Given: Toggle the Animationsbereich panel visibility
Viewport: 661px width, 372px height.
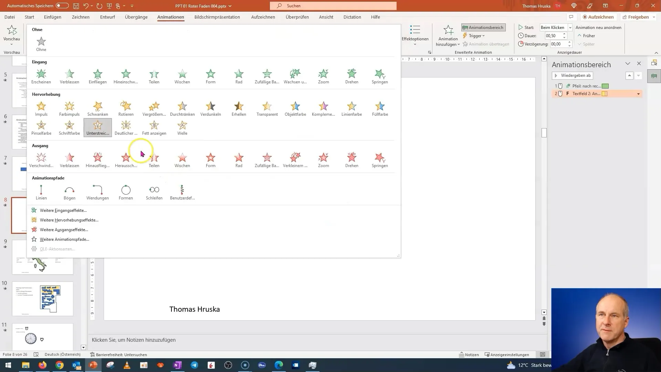Looking at the screenshot, I should click(x=483, y=27).
